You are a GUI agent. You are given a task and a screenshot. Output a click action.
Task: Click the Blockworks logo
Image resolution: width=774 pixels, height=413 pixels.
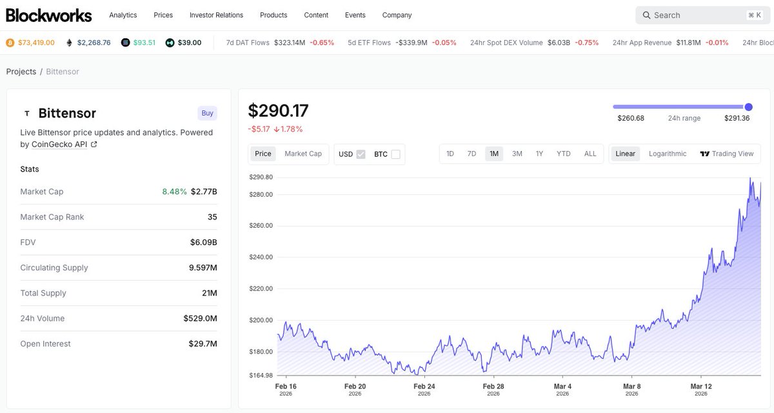[49, 15]
